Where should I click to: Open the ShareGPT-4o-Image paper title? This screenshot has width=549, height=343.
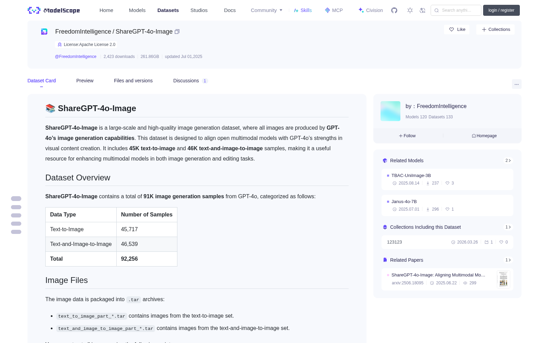[438, 275]
